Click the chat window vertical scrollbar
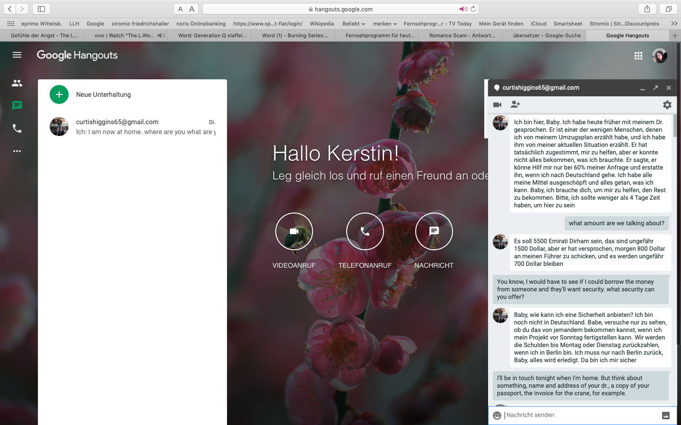This screenshot has height=425, width=681. pos(675,125)
